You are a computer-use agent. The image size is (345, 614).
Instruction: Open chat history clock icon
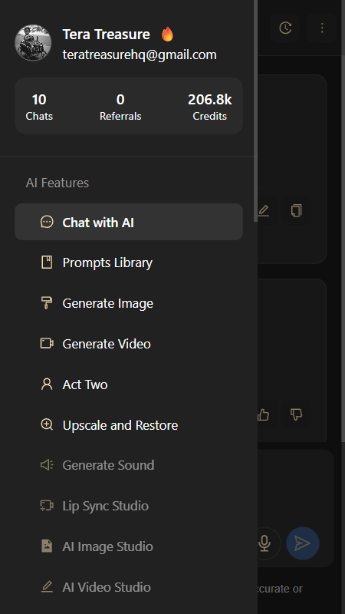(x=285, y=28)
